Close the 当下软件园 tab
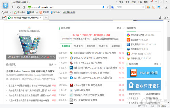 (41, 18)
